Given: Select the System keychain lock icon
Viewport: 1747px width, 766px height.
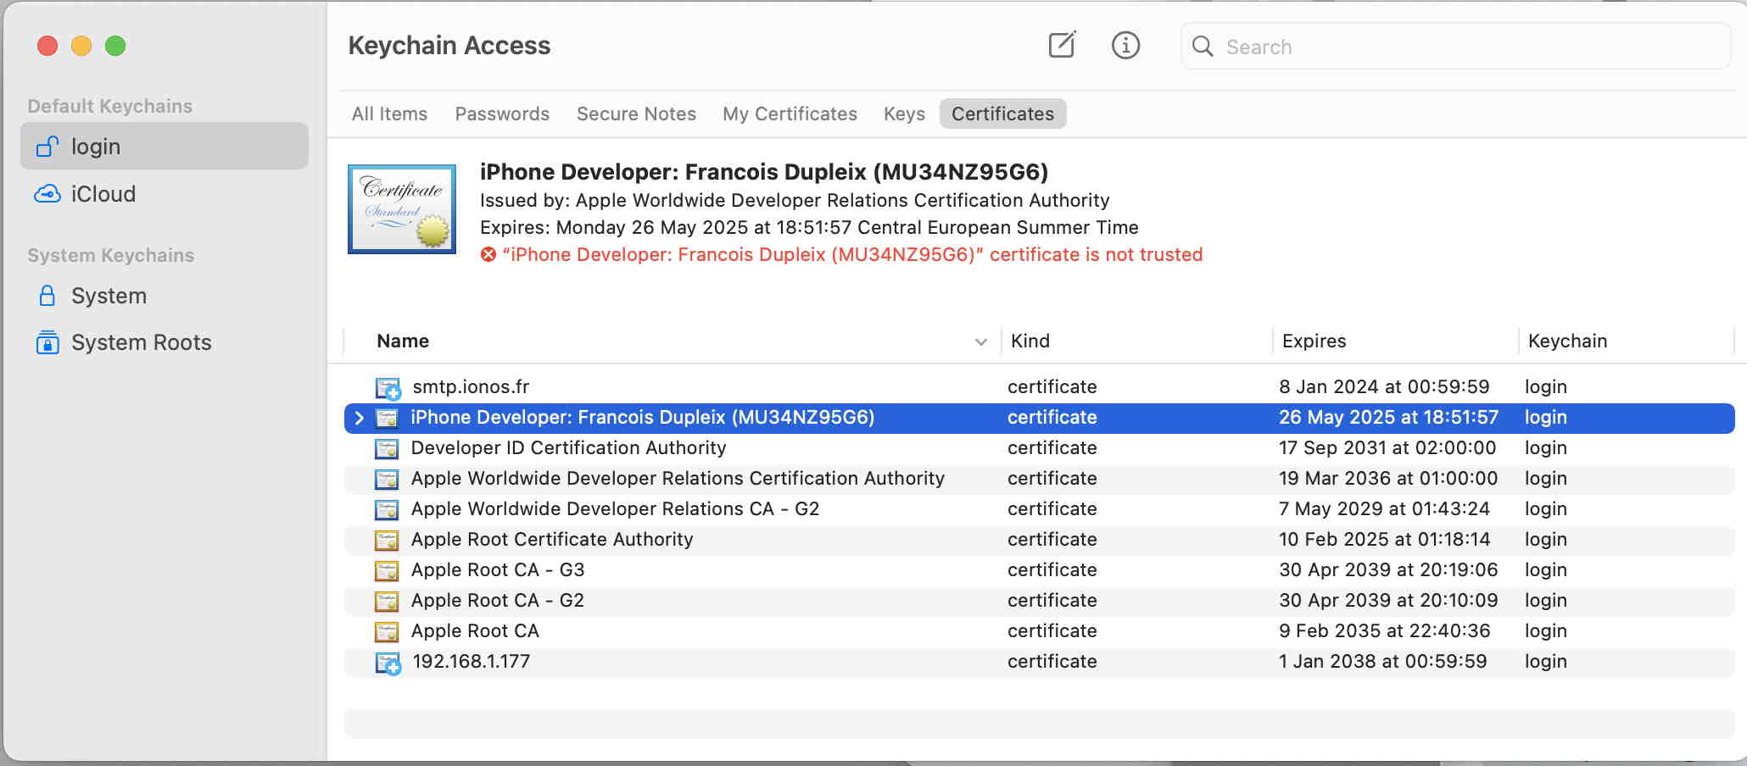Looking at the screenshot, I should tap(47, 296).
